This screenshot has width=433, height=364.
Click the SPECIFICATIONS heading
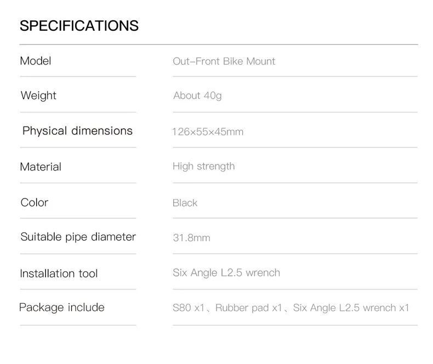point(79,26)
